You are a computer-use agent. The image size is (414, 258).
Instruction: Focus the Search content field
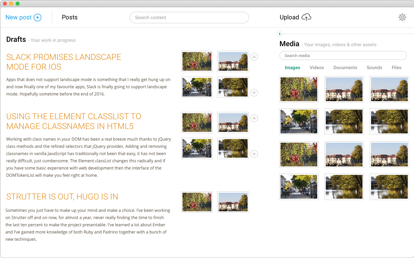pos(189,18)
